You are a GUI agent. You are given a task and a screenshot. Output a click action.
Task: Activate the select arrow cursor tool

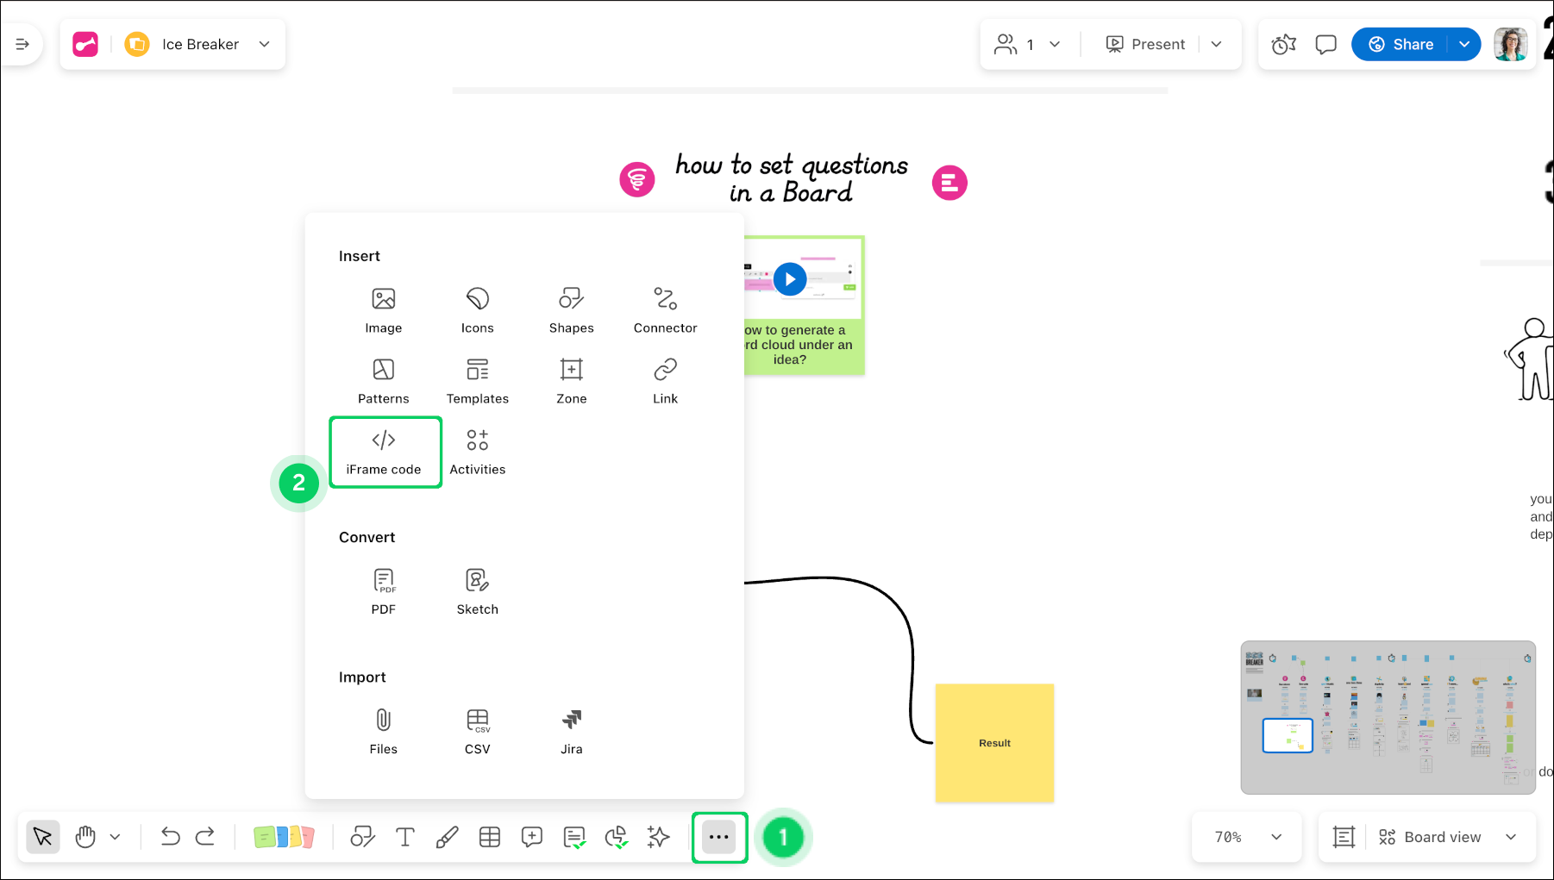pos(42,837)
